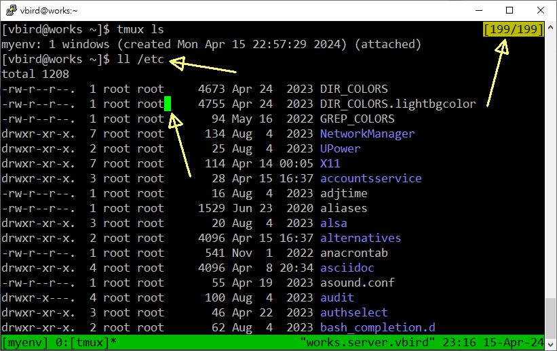This screenshot has width=557, height=351.
Task: Click the [myenv] session name in status bar
Action: [x=25, y=342]
